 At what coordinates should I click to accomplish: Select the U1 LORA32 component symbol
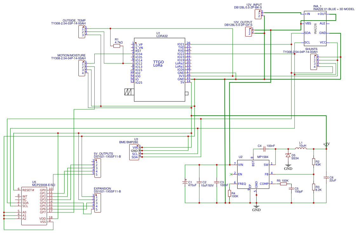(159, 70)
